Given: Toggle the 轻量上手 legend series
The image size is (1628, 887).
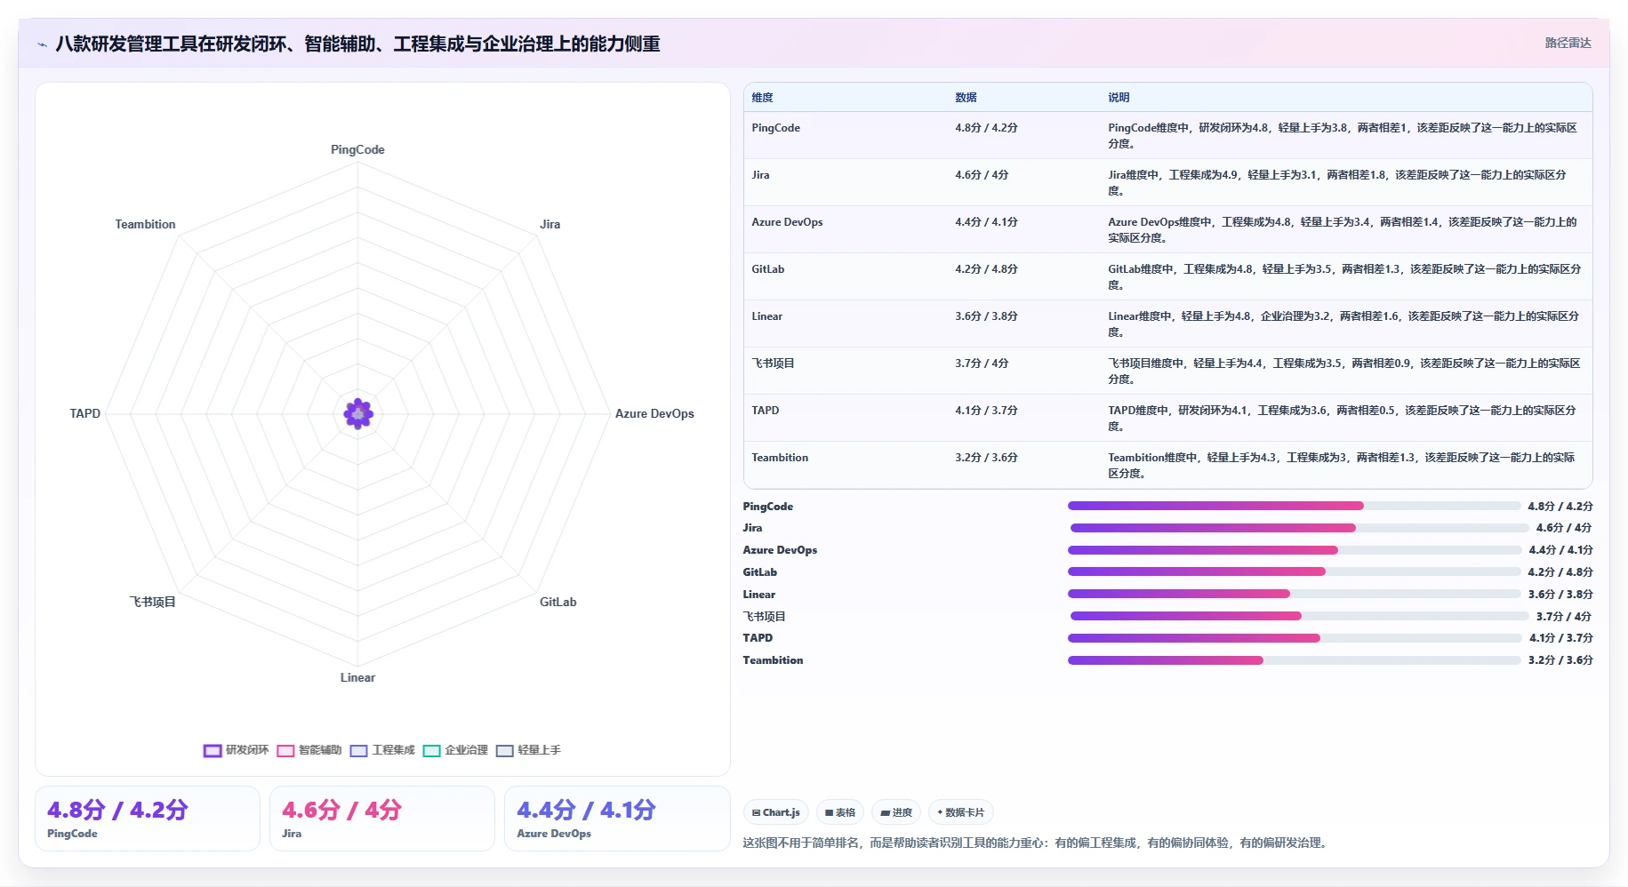Looking at the screenshot, I should 528,750.
